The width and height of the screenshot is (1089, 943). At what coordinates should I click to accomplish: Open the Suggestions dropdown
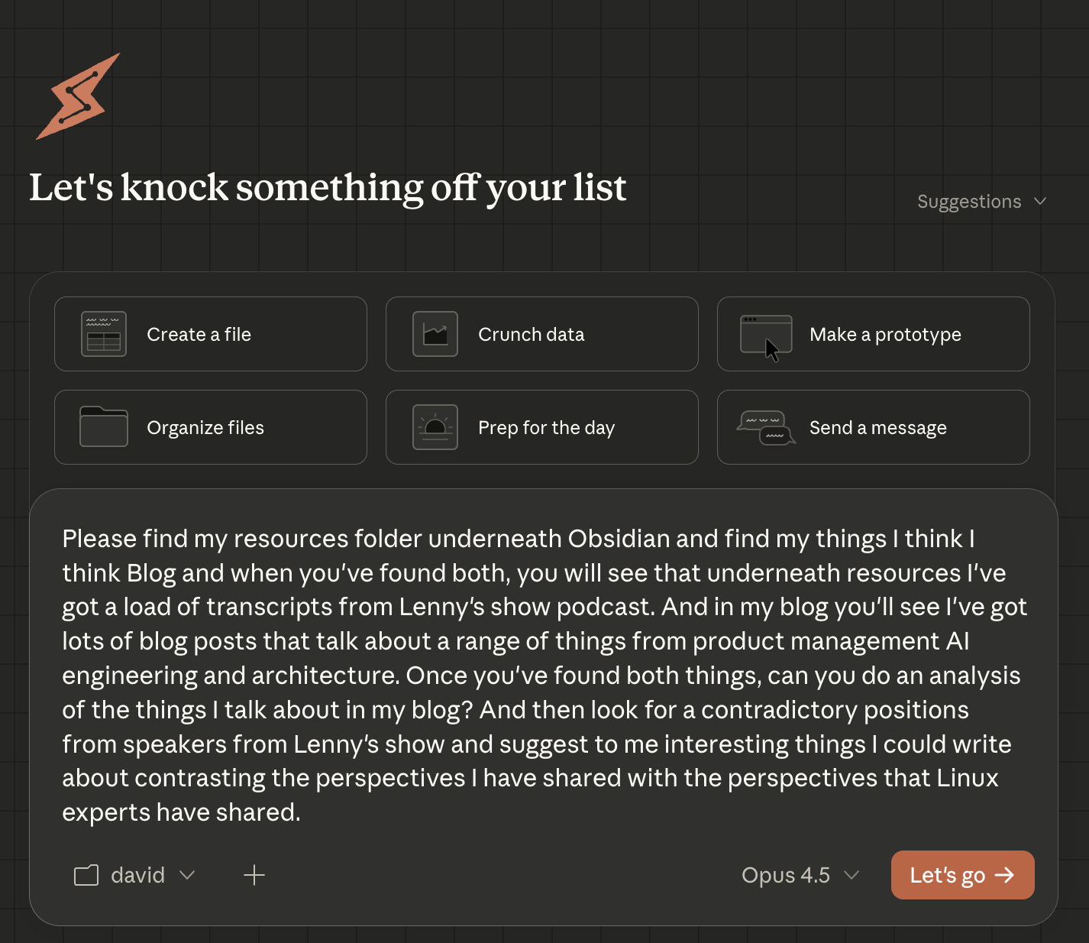pyautogui.click(x=981, y=201)
